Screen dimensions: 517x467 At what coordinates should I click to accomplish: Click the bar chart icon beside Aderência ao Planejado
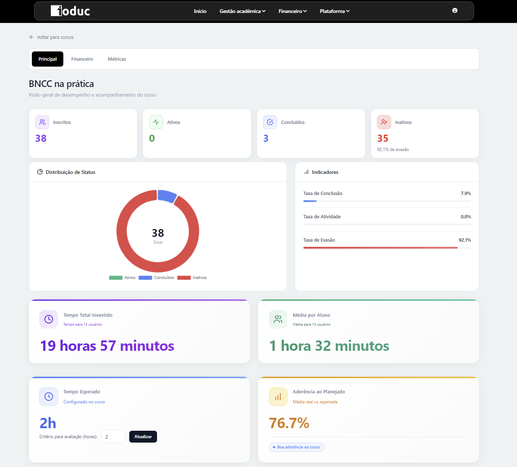click(278, 397)
